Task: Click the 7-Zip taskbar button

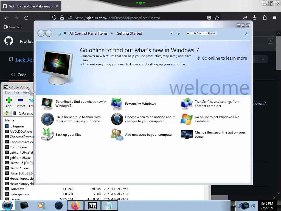Action: [x=92, y=206]
